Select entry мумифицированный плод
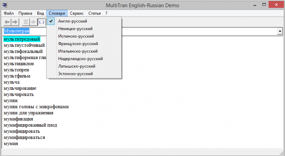Screen dimensions: 285x156 (30, 125)
